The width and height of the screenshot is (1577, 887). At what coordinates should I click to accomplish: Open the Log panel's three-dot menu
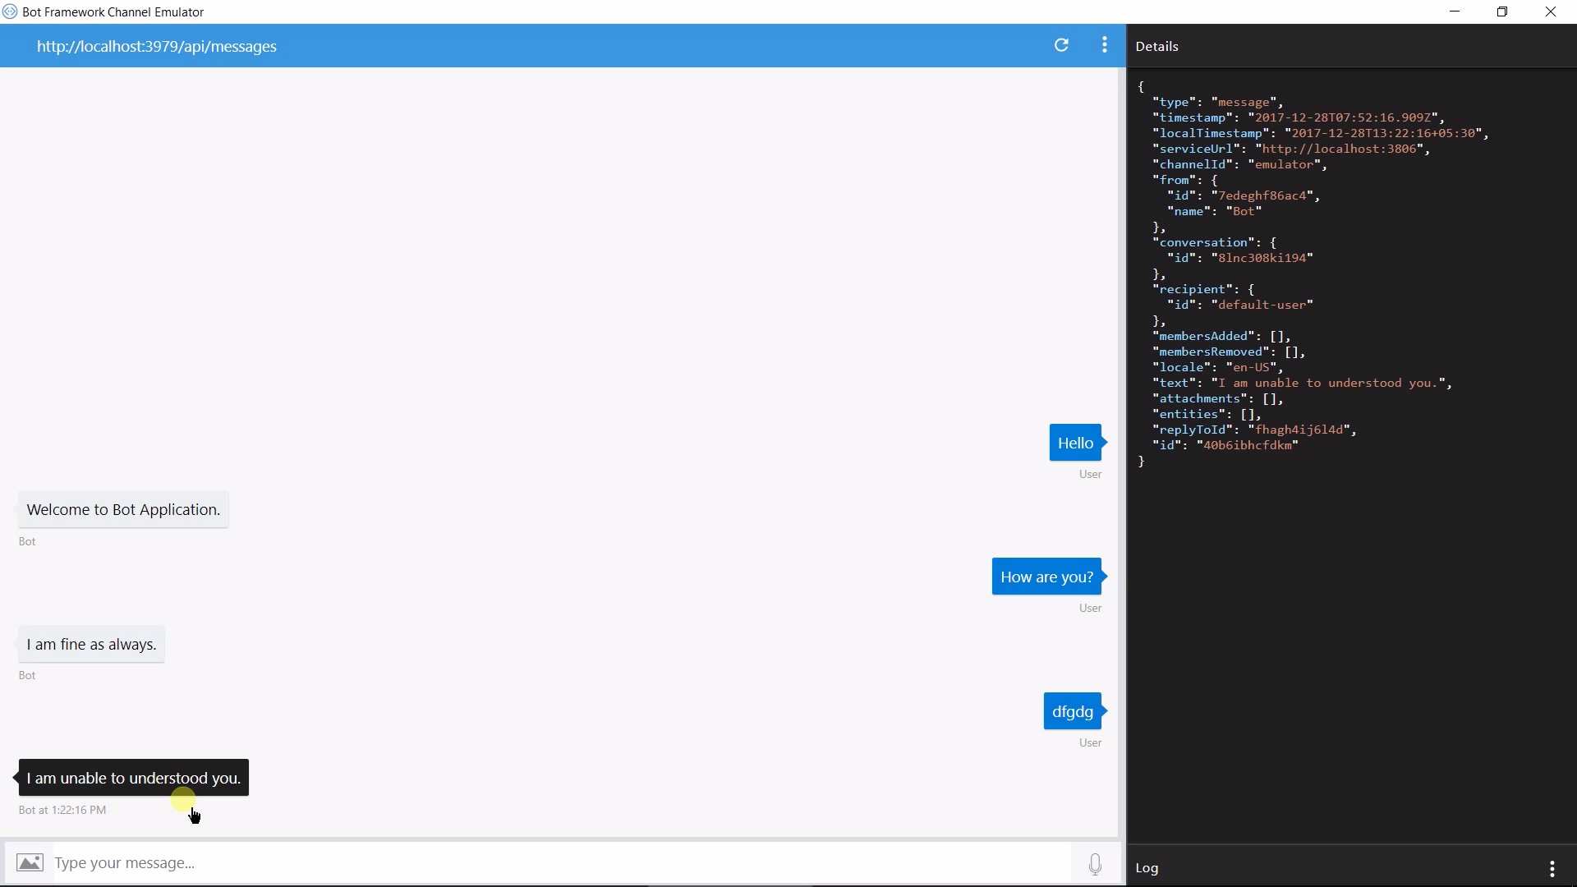(1552, 868)
